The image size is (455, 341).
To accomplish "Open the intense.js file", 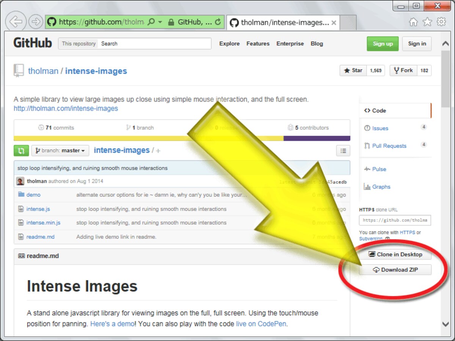I will pyautogui.click(x=38, y=209).
